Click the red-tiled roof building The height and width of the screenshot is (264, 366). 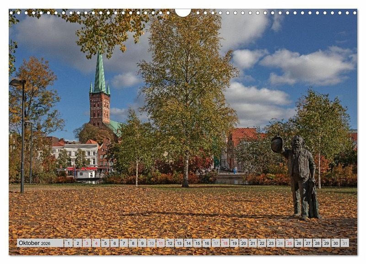click(x=242, y=135)
